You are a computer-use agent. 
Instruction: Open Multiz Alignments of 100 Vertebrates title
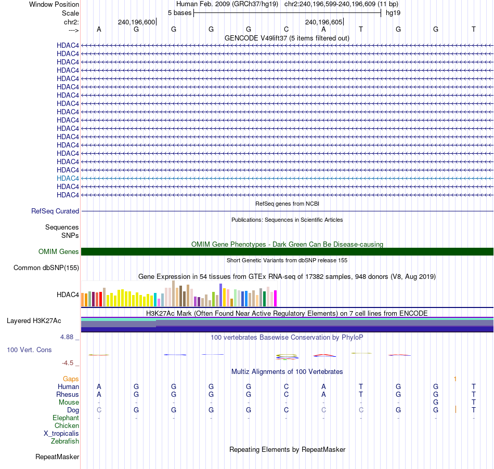(287, 372)
